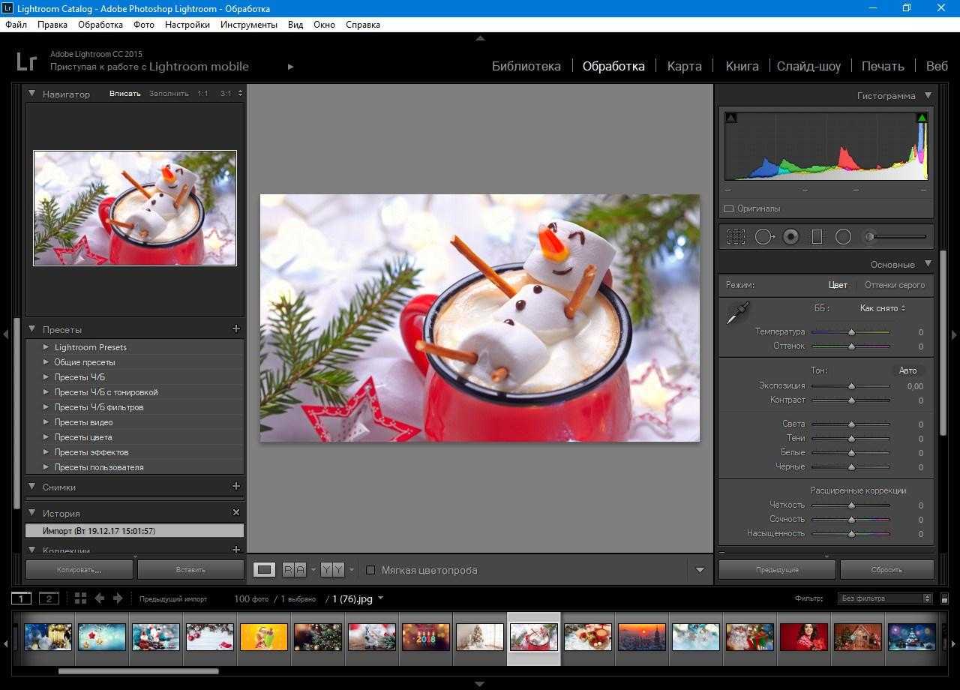Expand the Общие пресеты folder
Screen dimensions: 960x690
pos(46,362)
